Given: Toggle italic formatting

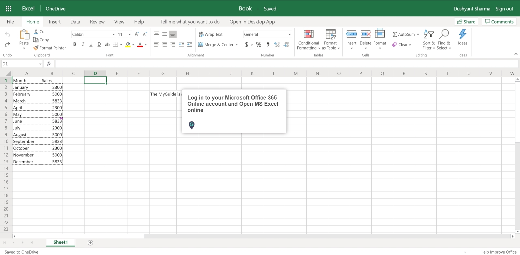Looking at the screenshot, I should pos(83,44).
